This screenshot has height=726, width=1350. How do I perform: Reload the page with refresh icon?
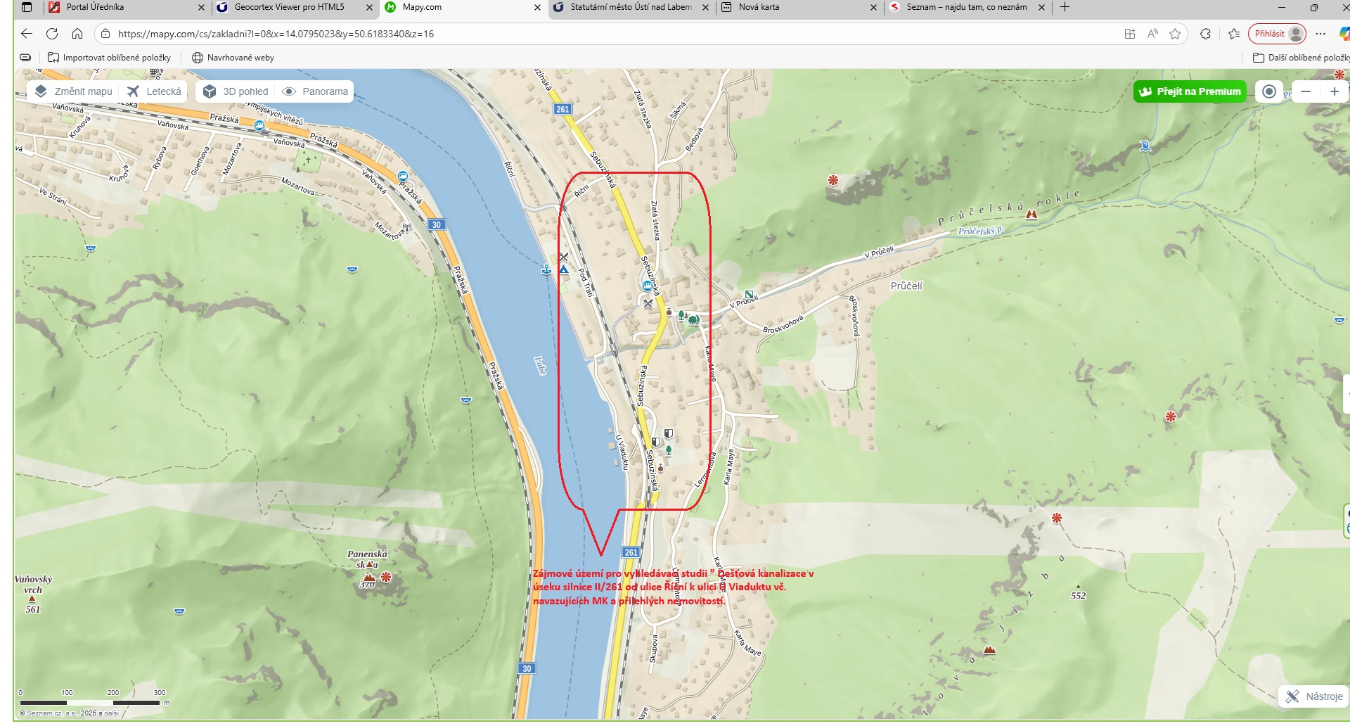pyautogui.click(x=52, y=34)
